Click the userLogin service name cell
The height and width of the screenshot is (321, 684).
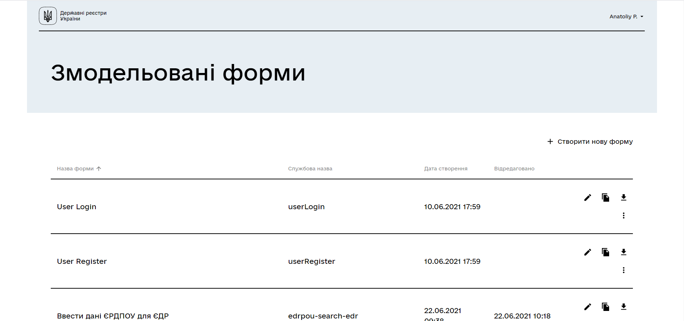pyautogui.click(x=306, y=207)
